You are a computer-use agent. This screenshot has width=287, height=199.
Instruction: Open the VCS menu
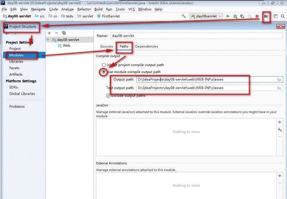coord(132,9)
